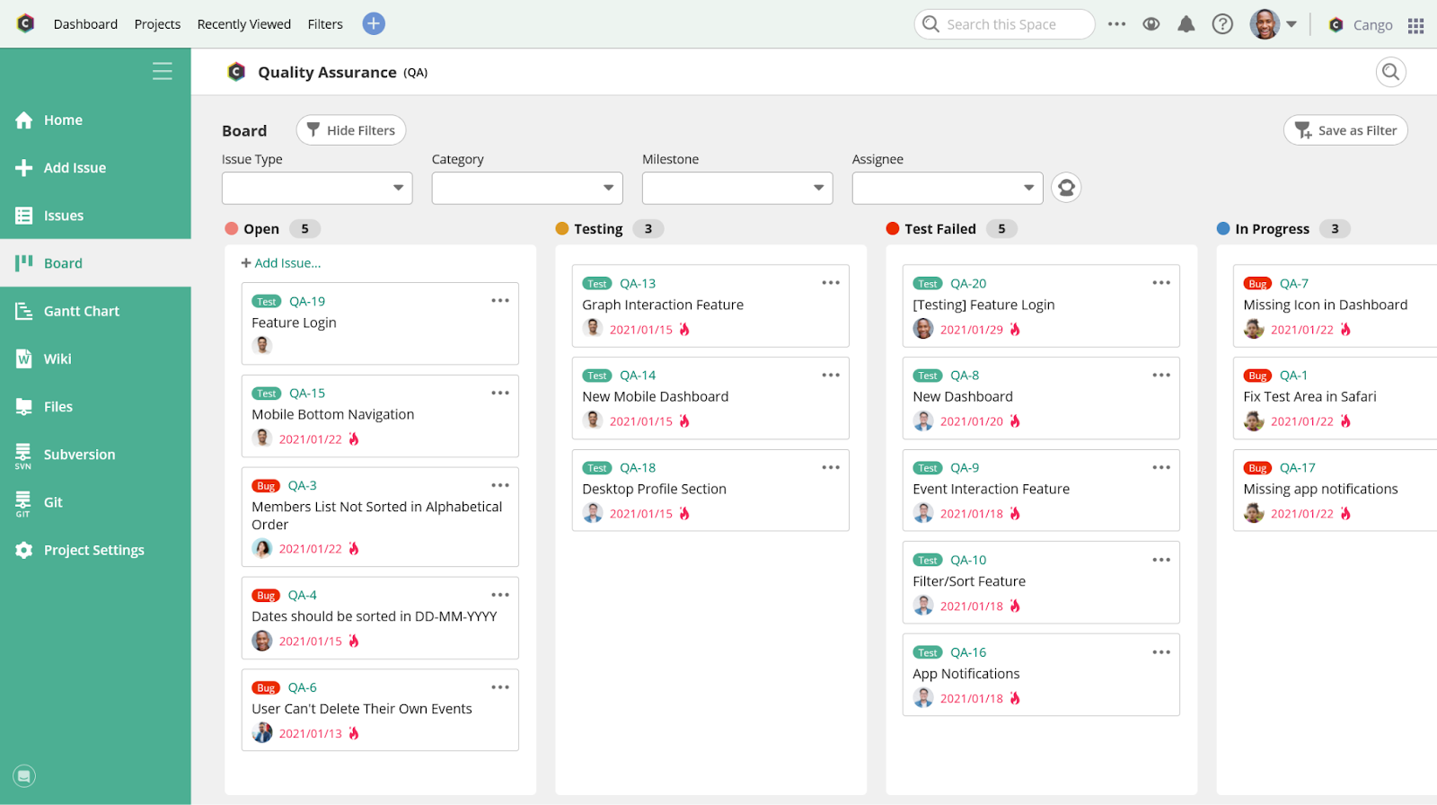The image size is (1437, 805).
Task: Select Recently Viewed in top navigation
Action: coord(244,24)
